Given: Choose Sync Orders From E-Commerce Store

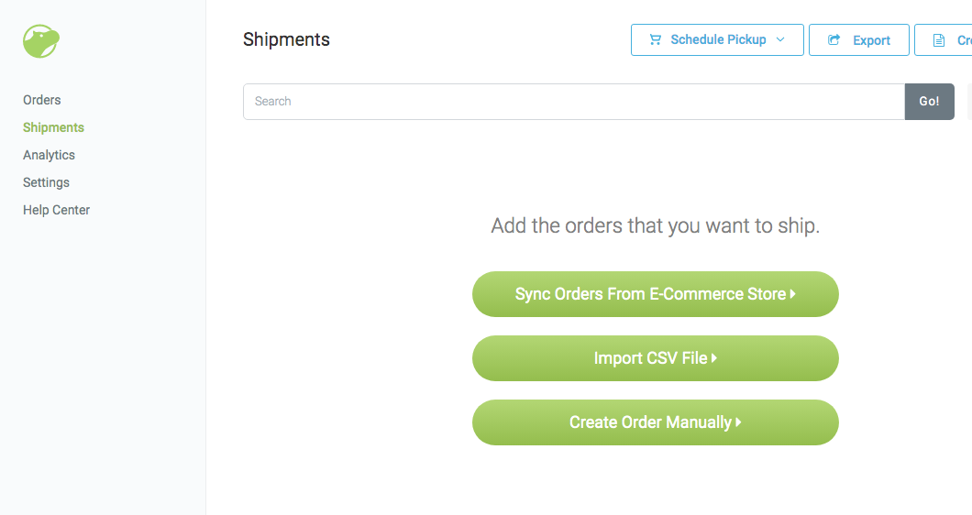Looking at the screenshot, I should [x=649, y=294].
